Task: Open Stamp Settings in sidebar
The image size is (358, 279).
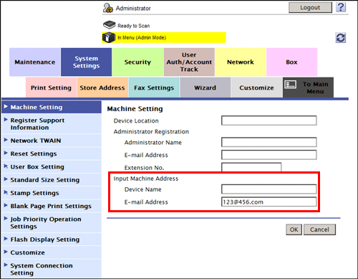Action: point(34,193)
